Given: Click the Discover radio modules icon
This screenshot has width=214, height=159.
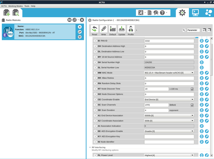Looking at the screenshot, I should point(16,12).
